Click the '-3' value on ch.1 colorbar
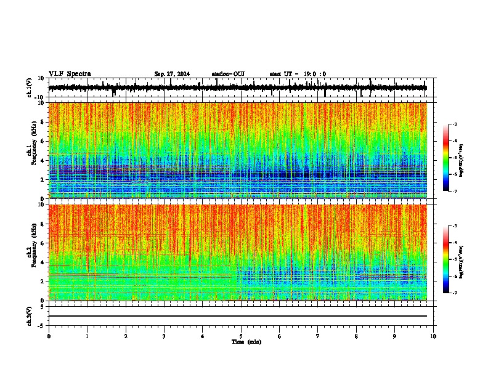 455,124
